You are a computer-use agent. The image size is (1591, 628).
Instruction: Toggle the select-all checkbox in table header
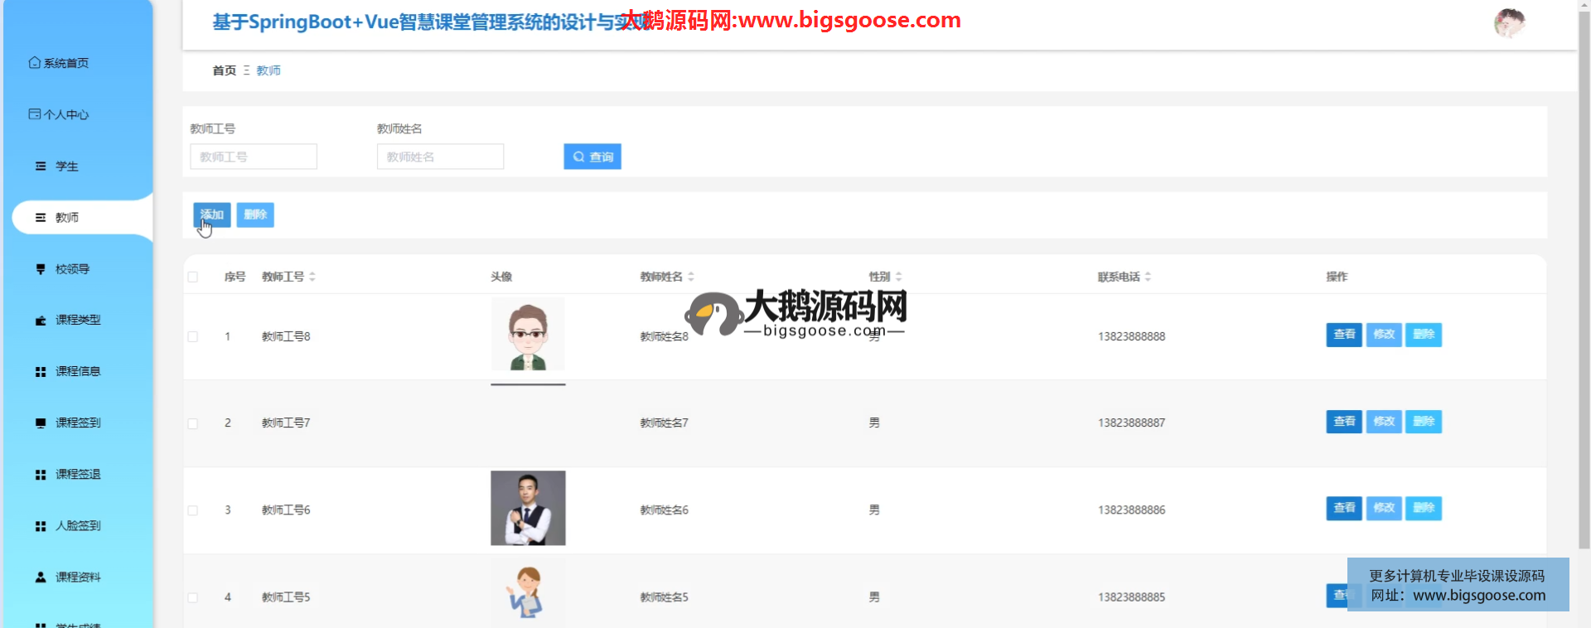click(193, 277)
